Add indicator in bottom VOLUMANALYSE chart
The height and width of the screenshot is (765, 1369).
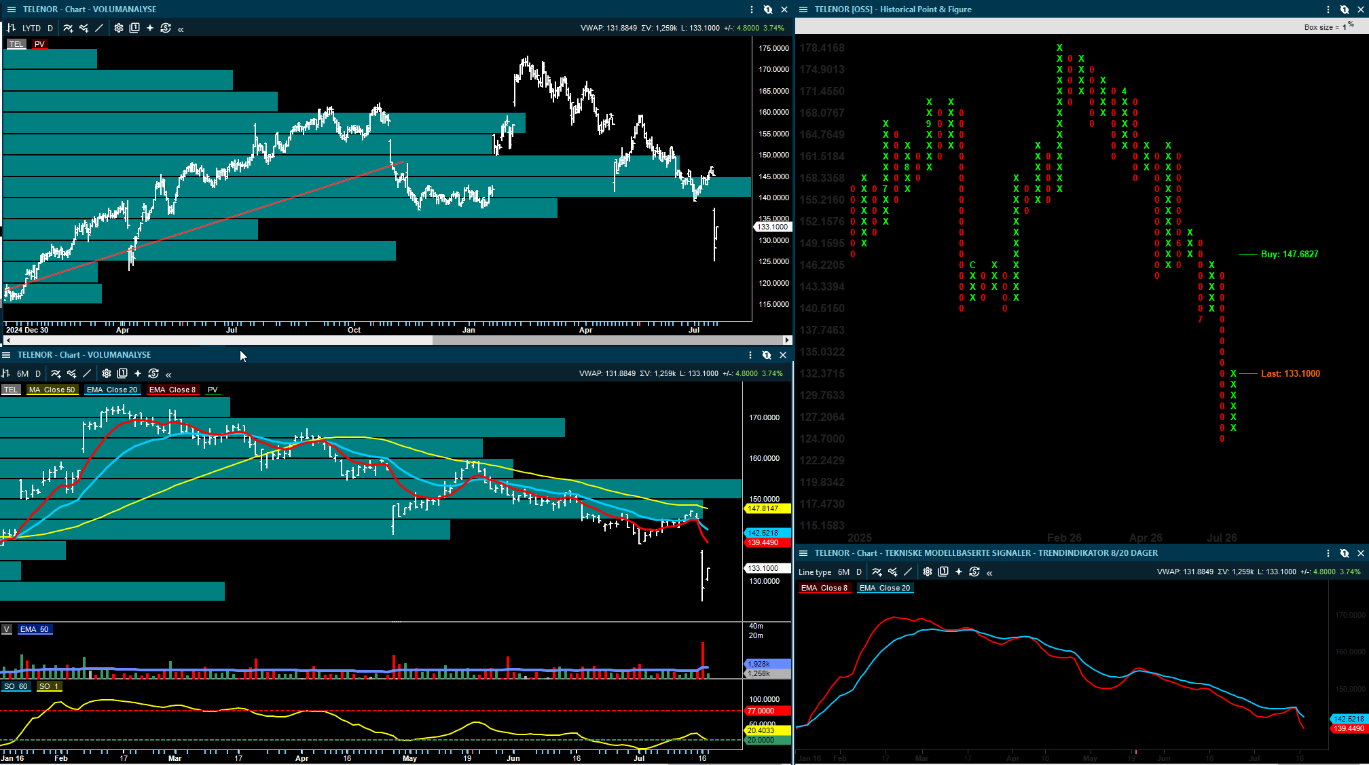point(56,373)
